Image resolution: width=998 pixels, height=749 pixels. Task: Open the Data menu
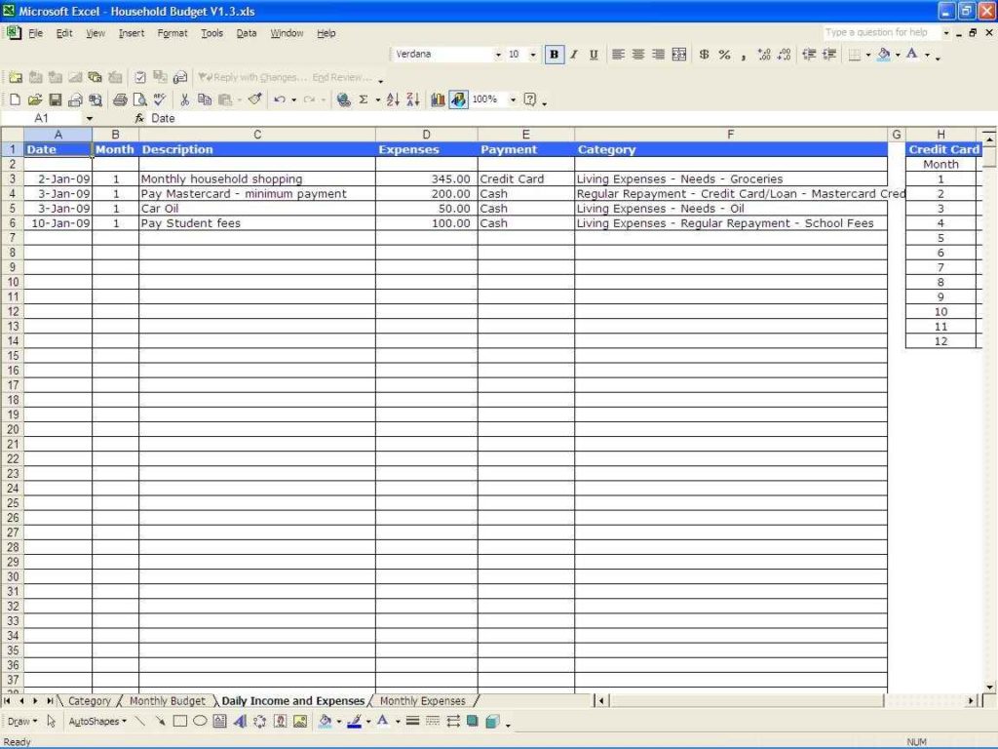[246, 32]
